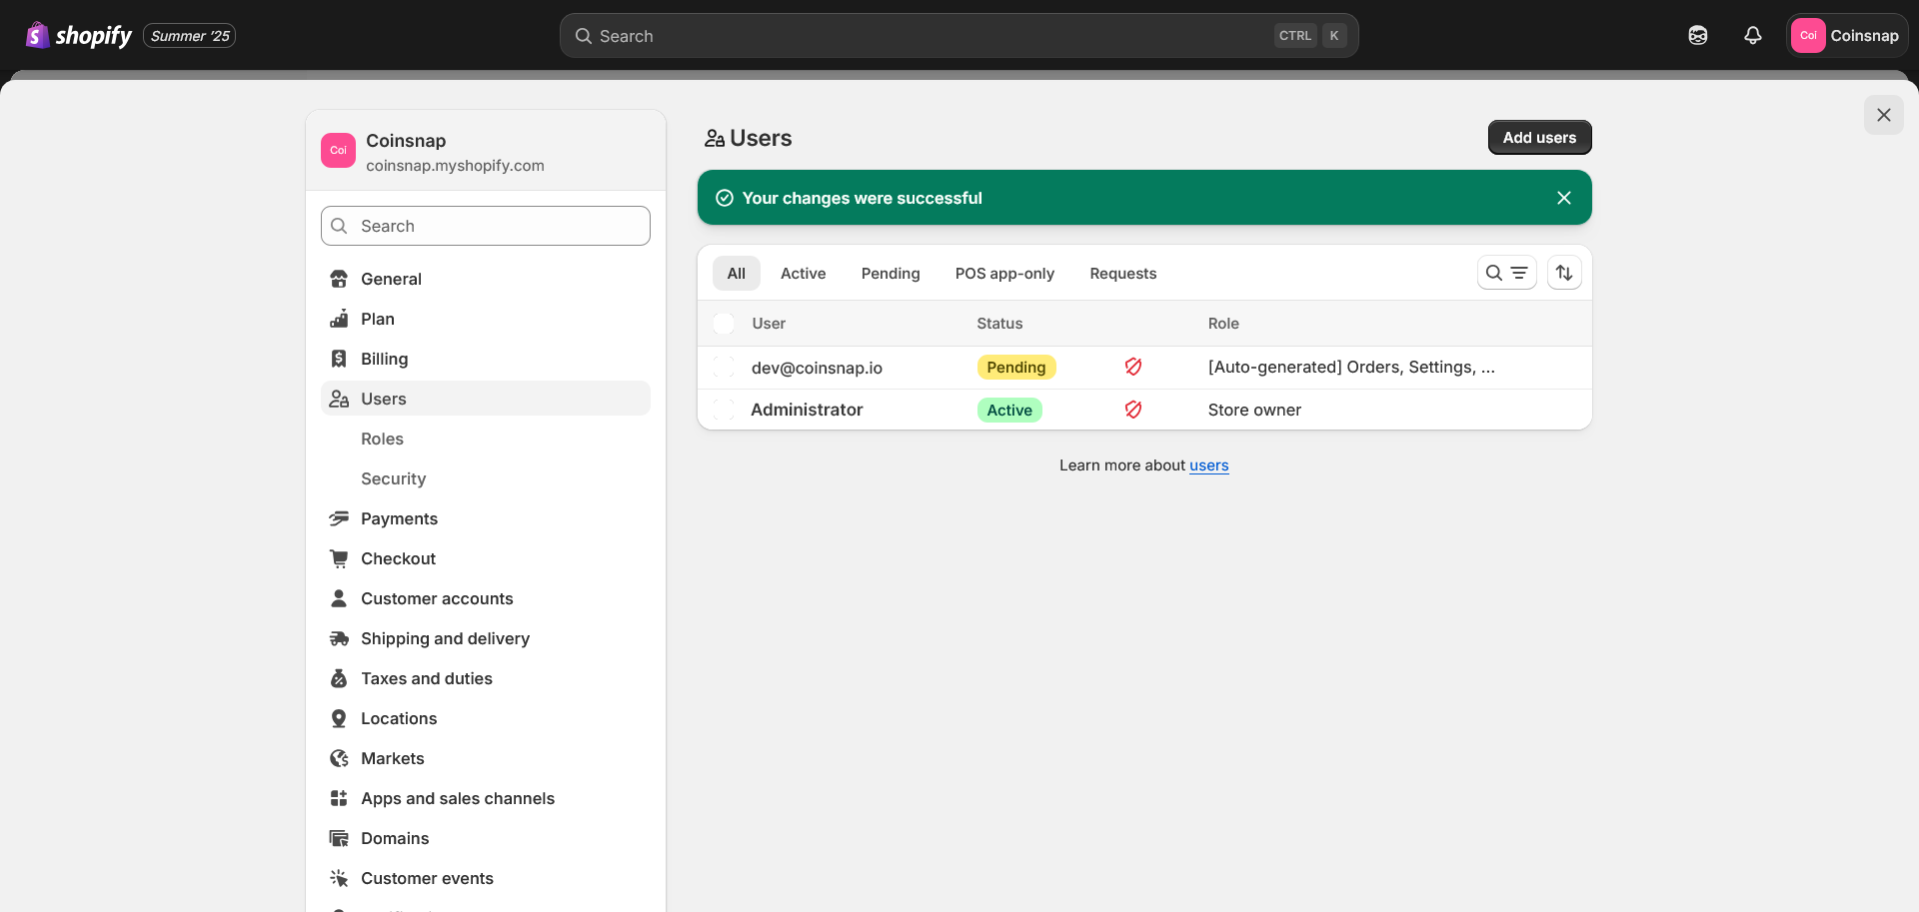The width and height of the screenshot is (1919, 912).
Task: Click the settings sidebar Search field
Action: pyautogui.click(x=486, y=226)
